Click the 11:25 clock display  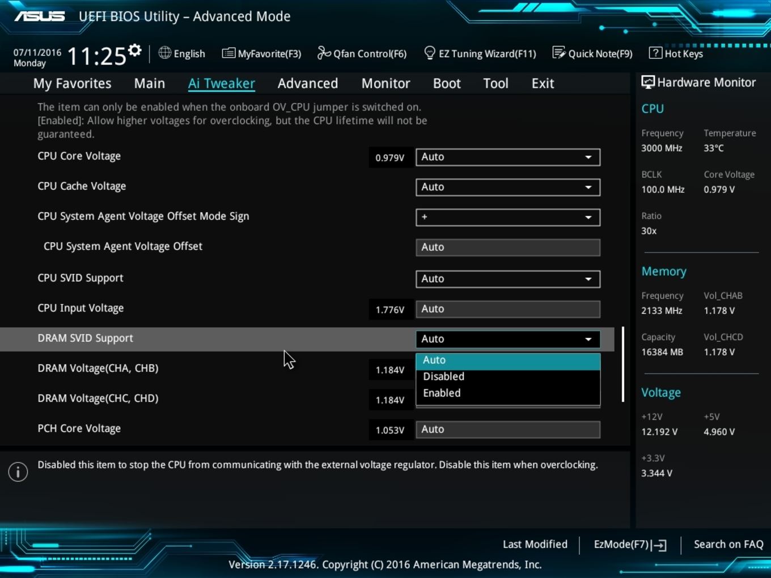tap(96, 56)
